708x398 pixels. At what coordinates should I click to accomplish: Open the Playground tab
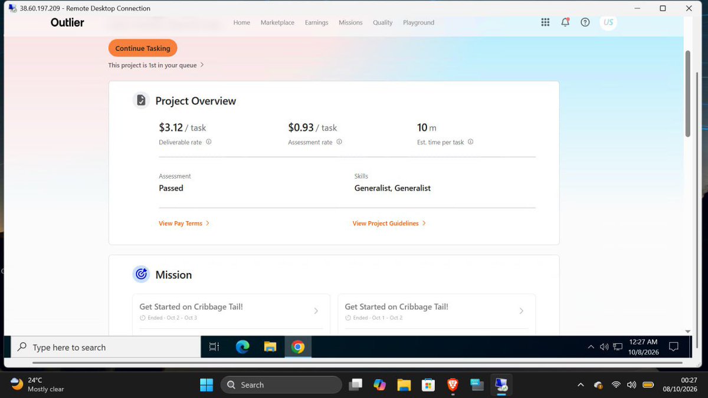click(418, 22)
